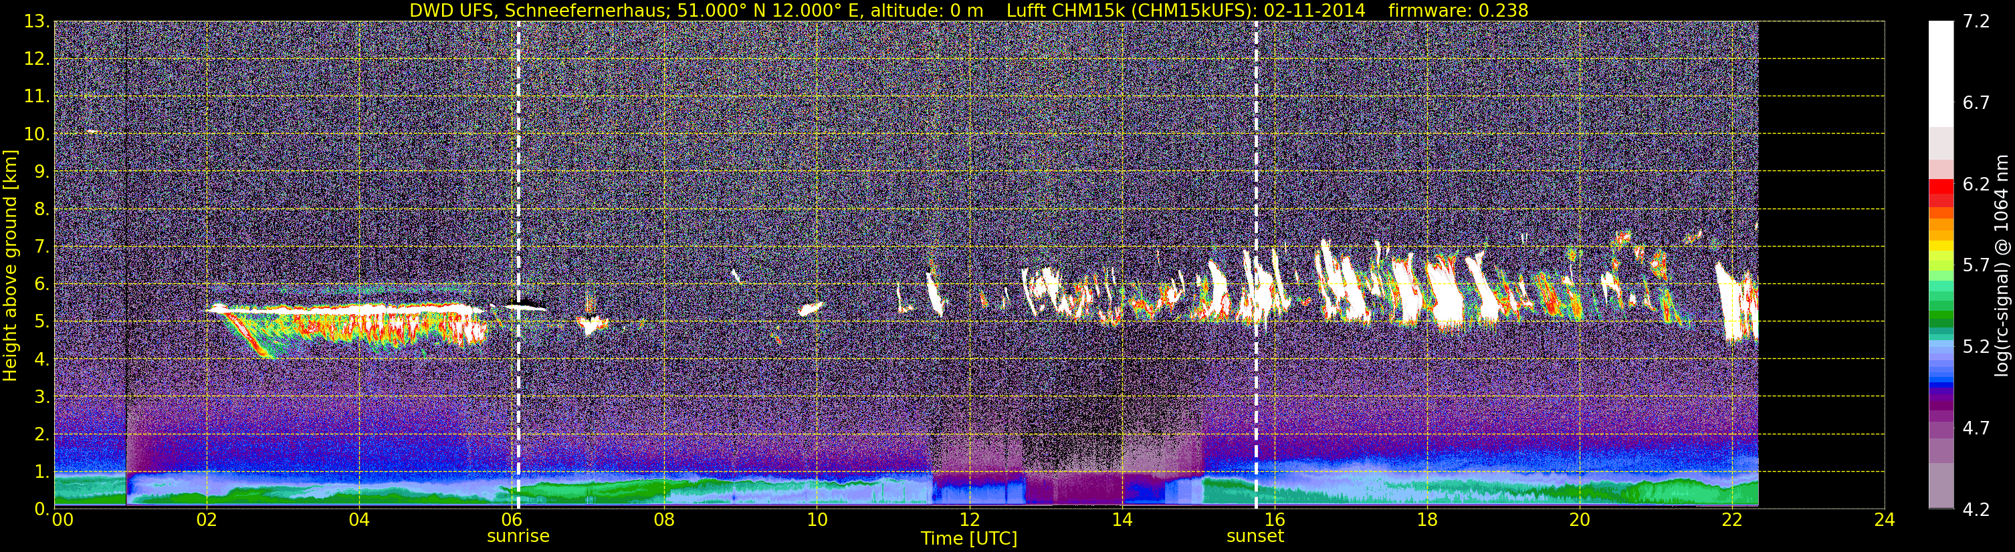Click the '2.' height axis tick label

tap(41, 434)
